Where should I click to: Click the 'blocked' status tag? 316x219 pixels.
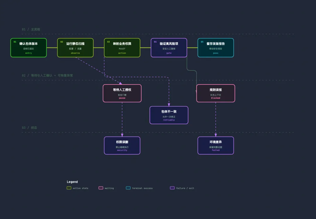(x=216, y=98)
